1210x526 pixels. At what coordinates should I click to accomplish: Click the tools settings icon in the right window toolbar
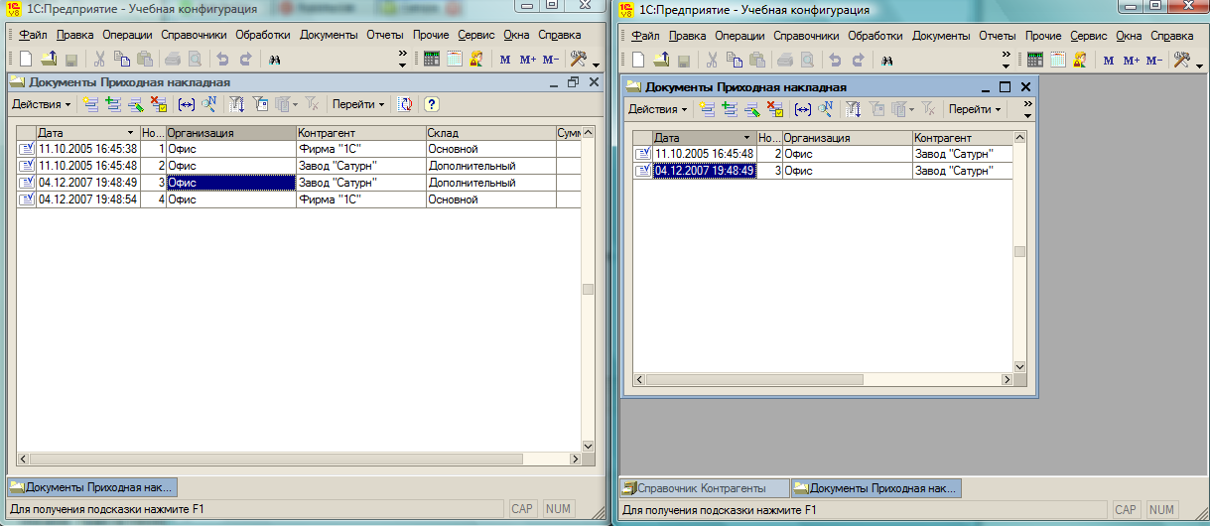pos(1181,60)
